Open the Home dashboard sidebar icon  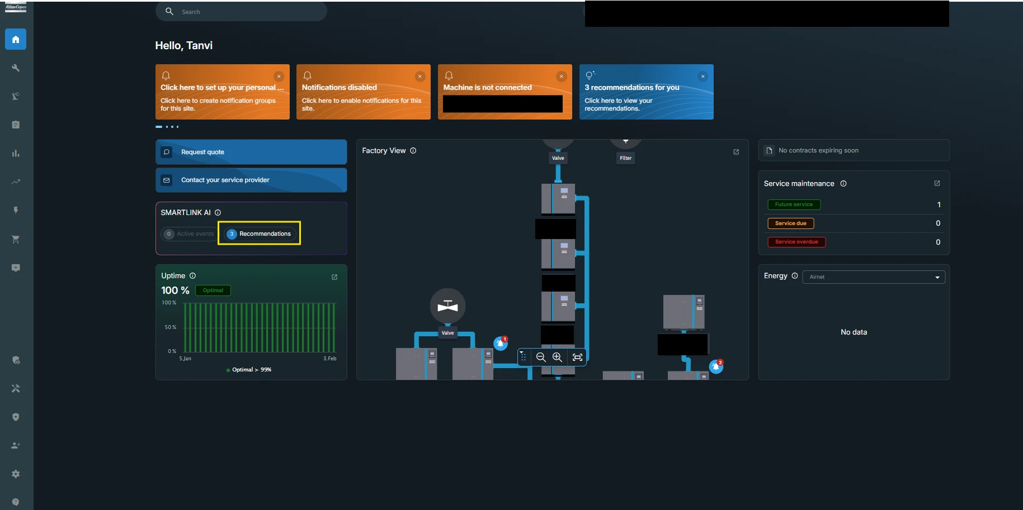pos(16,39)
